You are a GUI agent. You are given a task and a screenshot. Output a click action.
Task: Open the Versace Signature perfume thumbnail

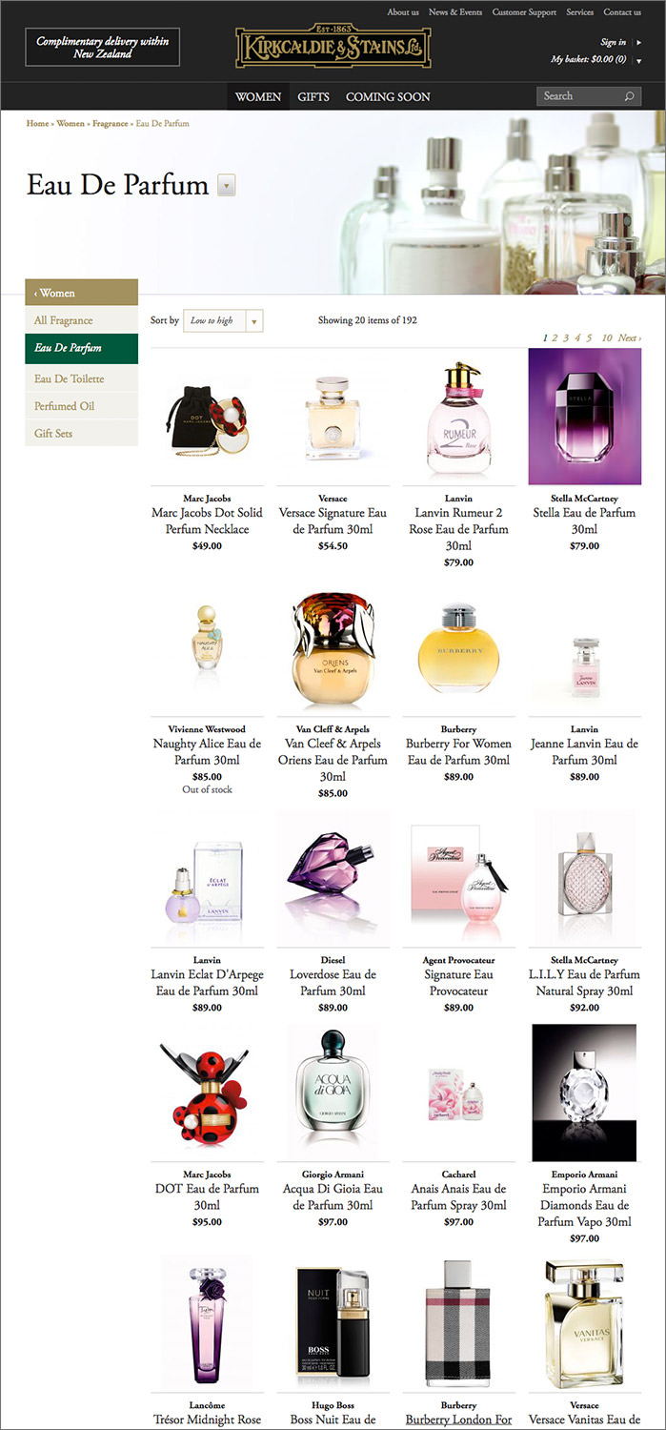coord(333,418)
